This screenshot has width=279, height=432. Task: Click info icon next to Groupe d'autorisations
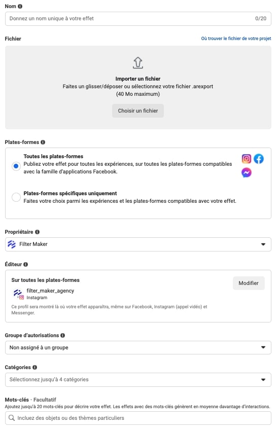tap(62, 335)
